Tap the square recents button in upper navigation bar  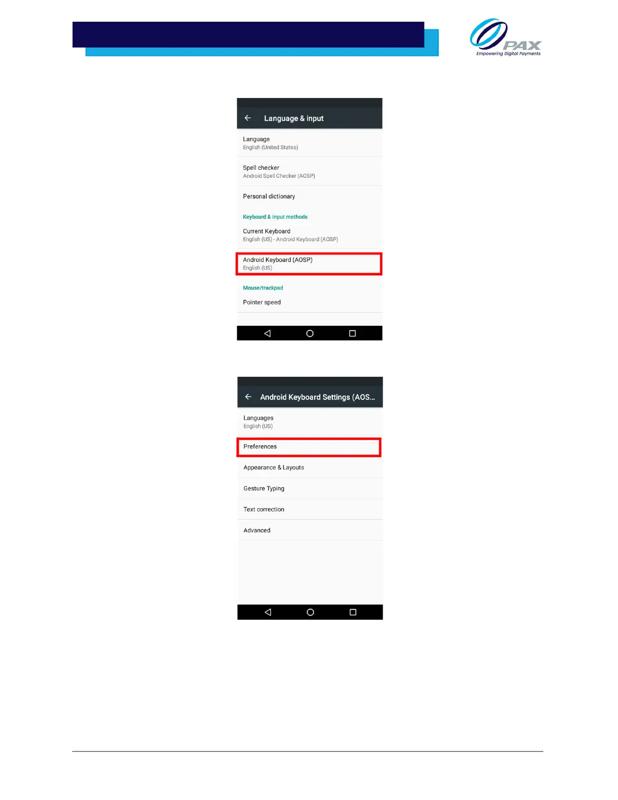pyautogui.click(x=352, y=333)
